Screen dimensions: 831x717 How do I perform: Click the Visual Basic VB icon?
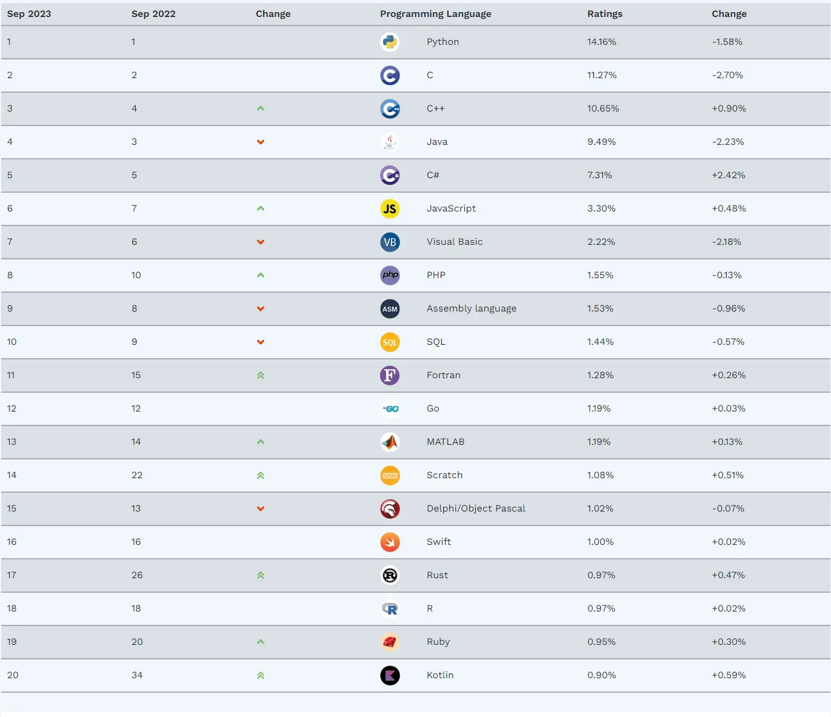coord(390,242)
